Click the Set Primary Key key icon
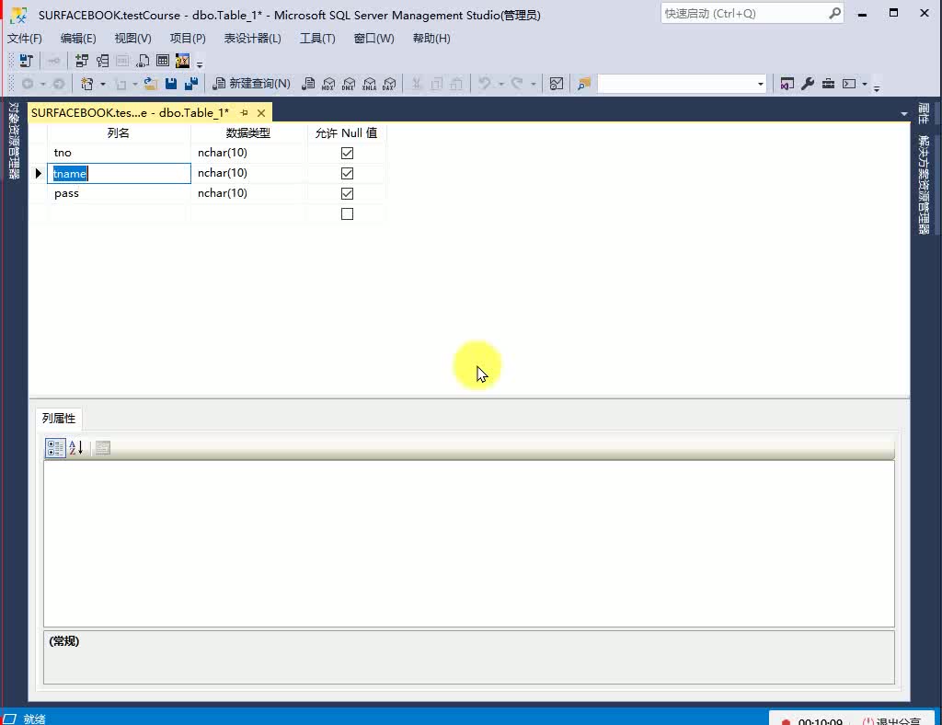 pos(53,61)
